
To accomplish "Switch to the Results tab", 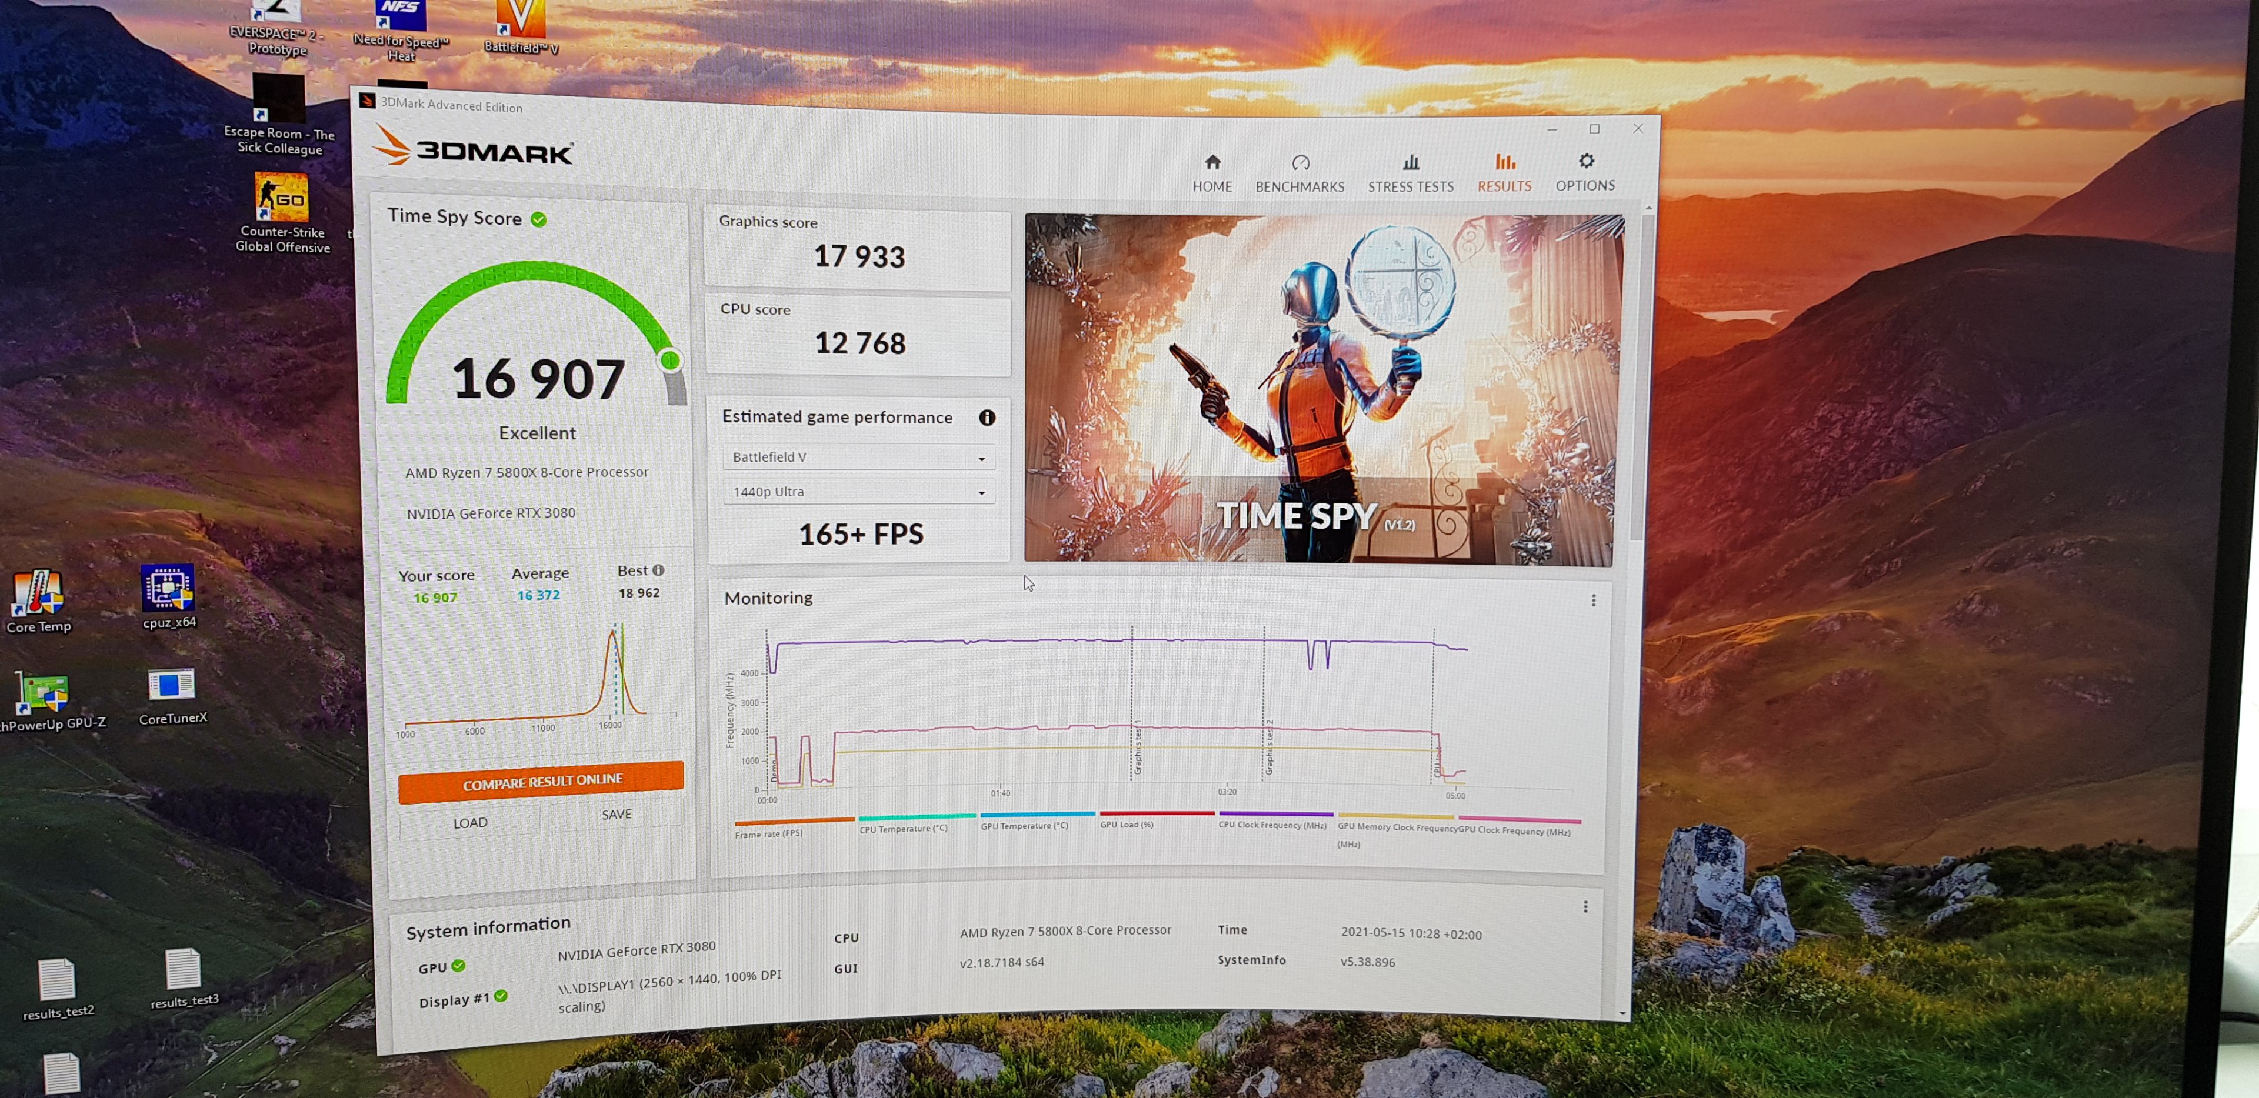I will pyautogui.click(x=1504, y=172).
